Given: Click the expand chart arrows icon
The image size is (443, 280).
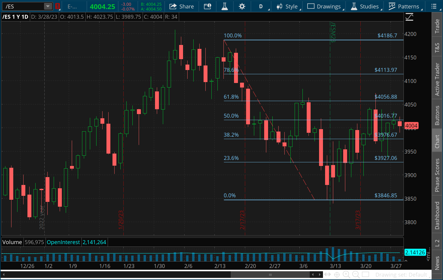Looking at the screenshot, I should (x=327, y=275).
